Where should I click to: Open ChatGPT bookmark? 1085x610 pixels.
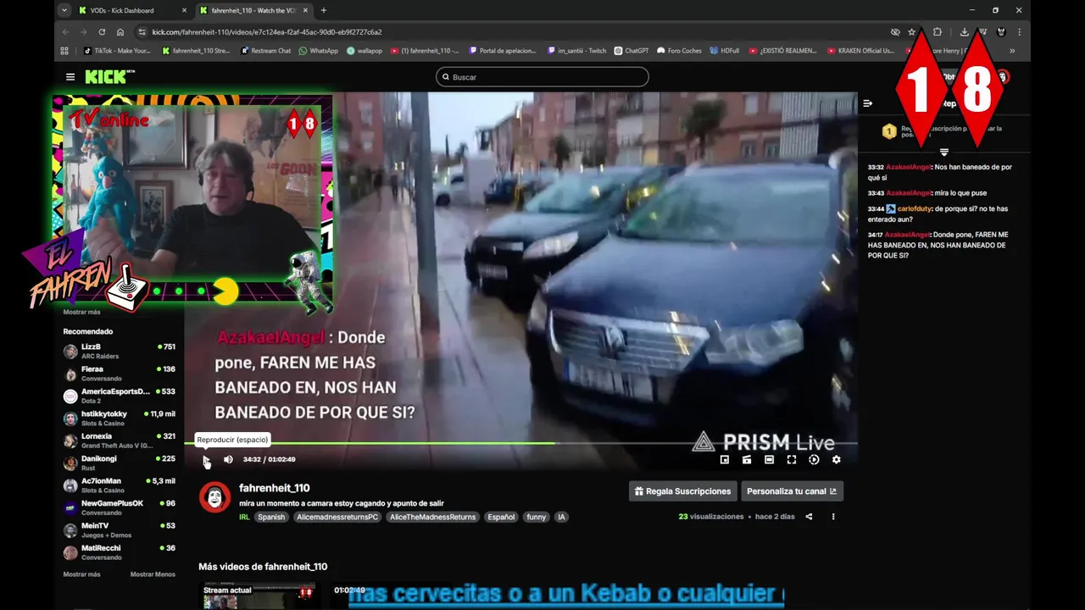[632, 51]
